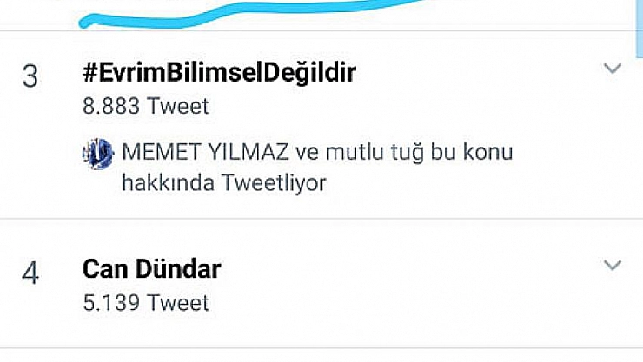This screenshot has height=362, width=643.
Task: Click the word 've' between the names
Action: [x=307, y=153]
